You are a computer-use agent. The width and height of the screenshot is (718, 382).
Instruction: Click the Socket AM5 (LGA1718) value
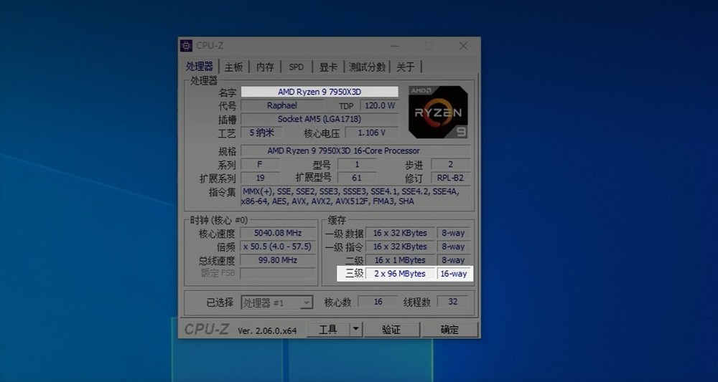click(x=320, y=119)
